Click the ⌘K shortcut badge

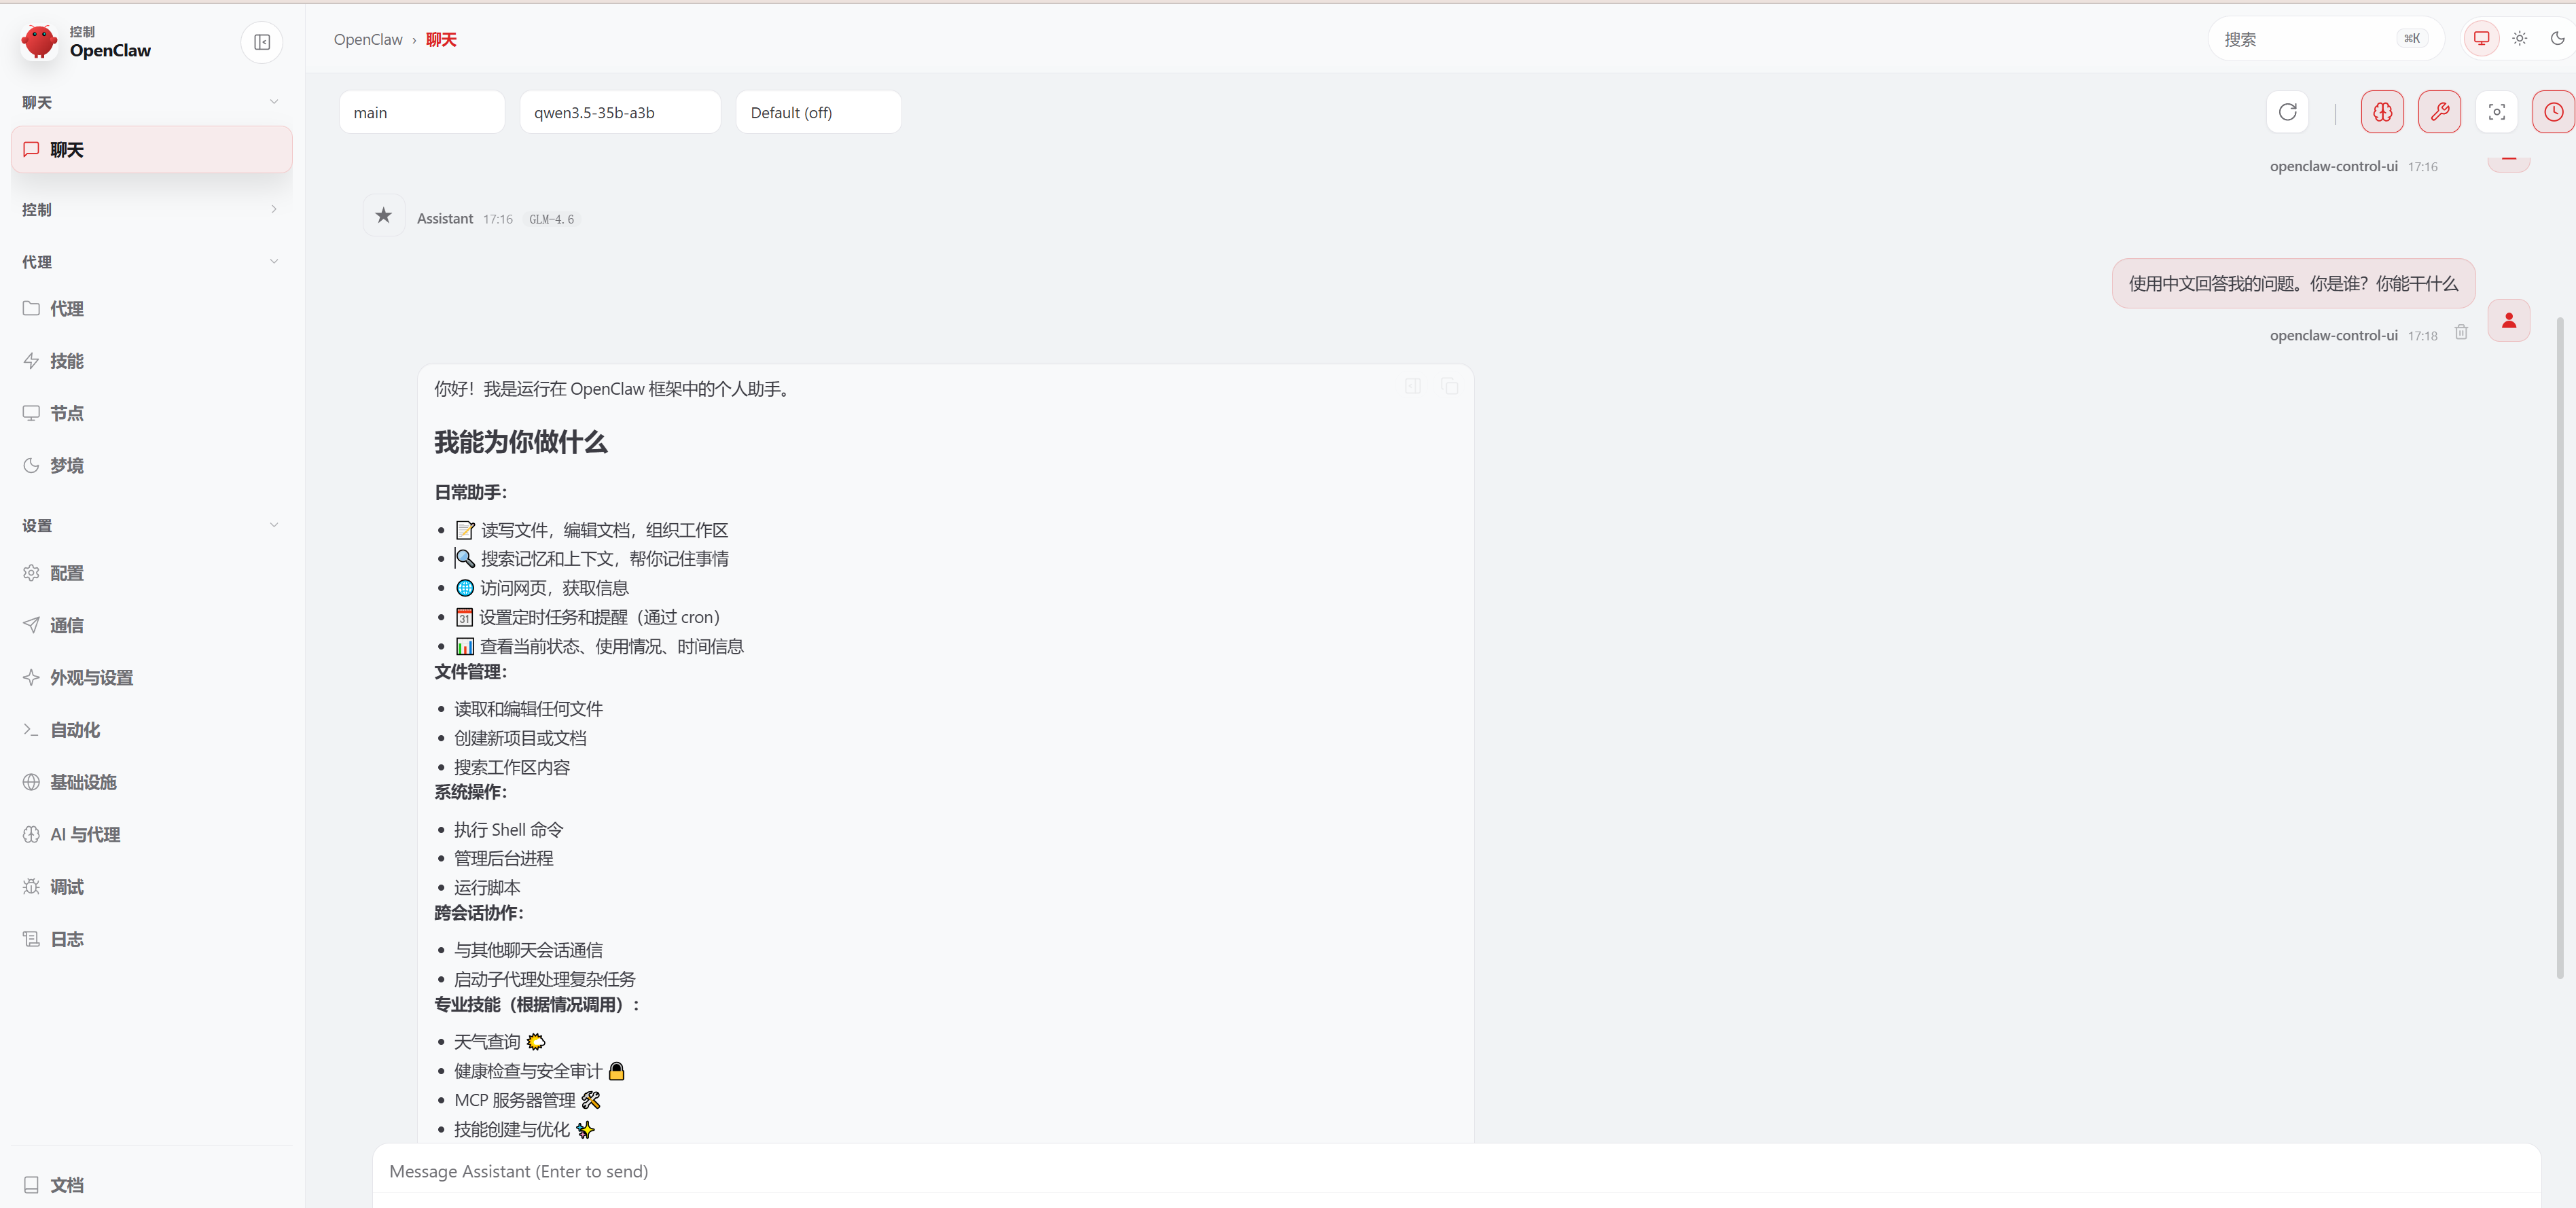coord(2412,39)
